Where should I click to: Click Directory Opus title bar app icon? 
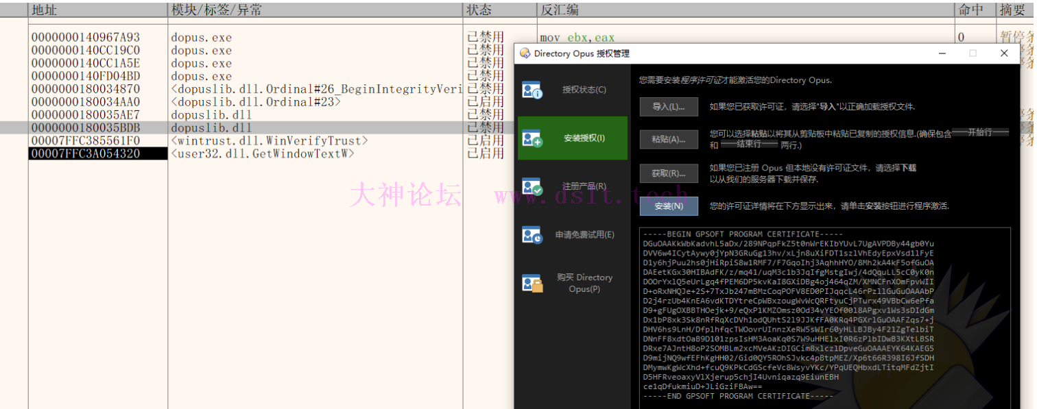coord(525,53)
